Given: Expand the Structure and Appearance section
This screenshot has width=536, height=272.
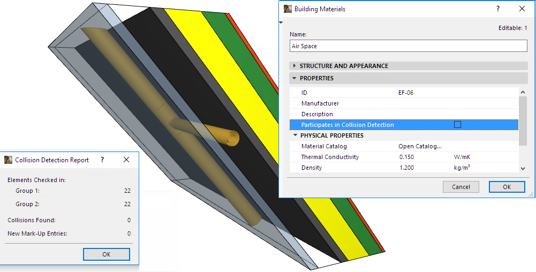Looking at the screenshot, I should (295, 66).
